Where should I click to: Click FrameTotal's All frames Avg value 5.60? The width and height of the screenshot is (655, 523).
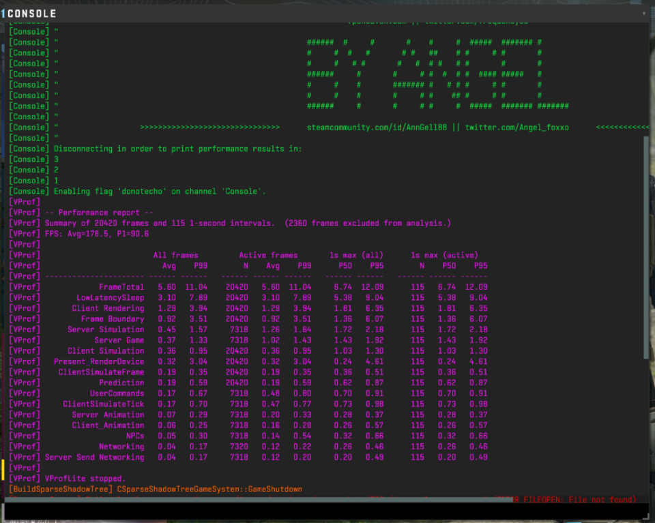(166, 287)
